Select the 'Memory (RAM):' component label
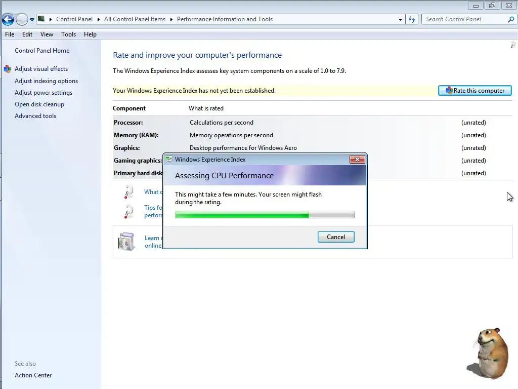The width and height of the screenshot is (518, 389). [136, 135]
